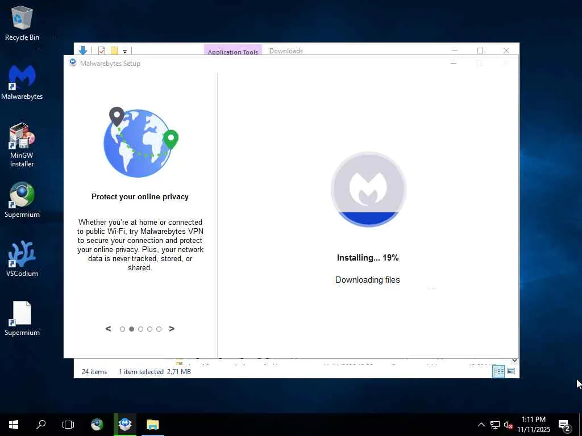This screenshot has height=436, width=582.
Task: Click the '24 items' status bar text
Action: click(x=94, y=371)
